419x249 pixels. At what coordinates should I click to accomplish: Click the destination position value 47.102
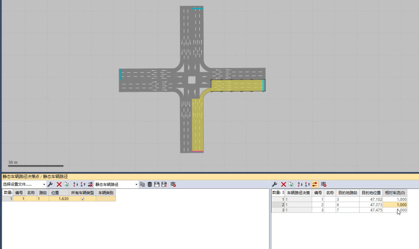[x=371, y=199]
